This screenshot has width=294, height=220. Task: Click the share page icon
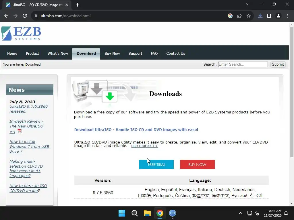point(239,16)
